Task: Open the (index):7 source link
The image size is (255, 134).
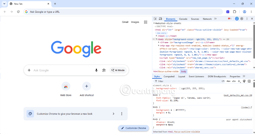Action: (246, 107)
